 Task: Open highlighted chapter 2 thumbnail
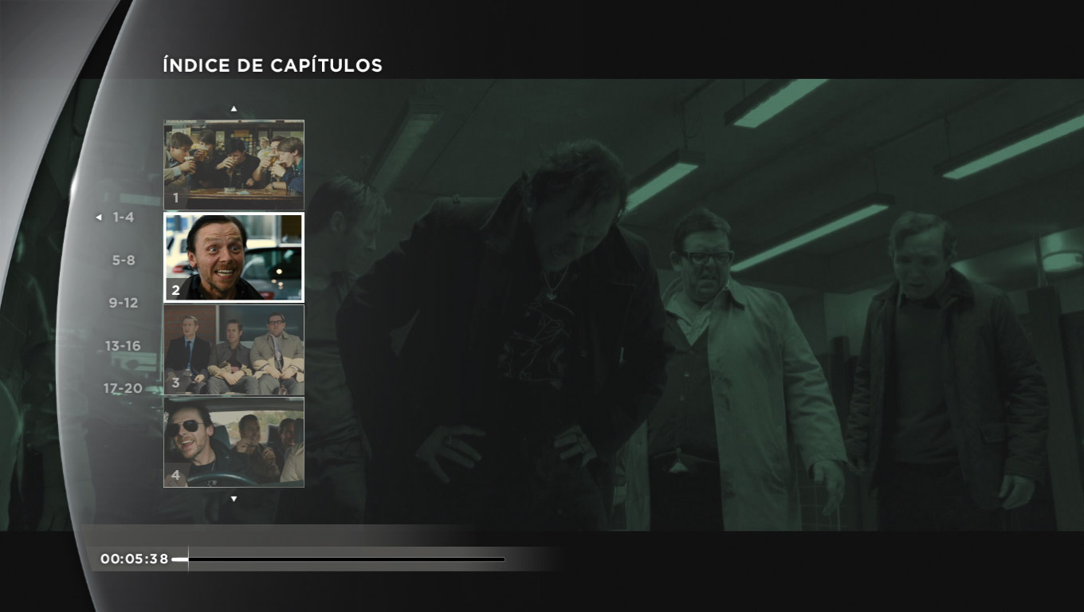(x=234, y=257)
